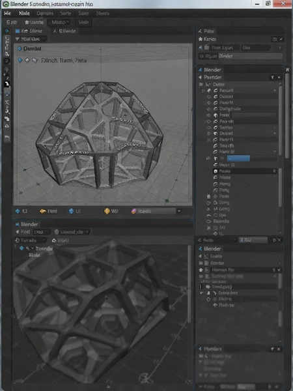The width and height of the screenshot is (293, 391).
Task: Click the bold second item in the menu bar
Action: (x=24, y=13)
